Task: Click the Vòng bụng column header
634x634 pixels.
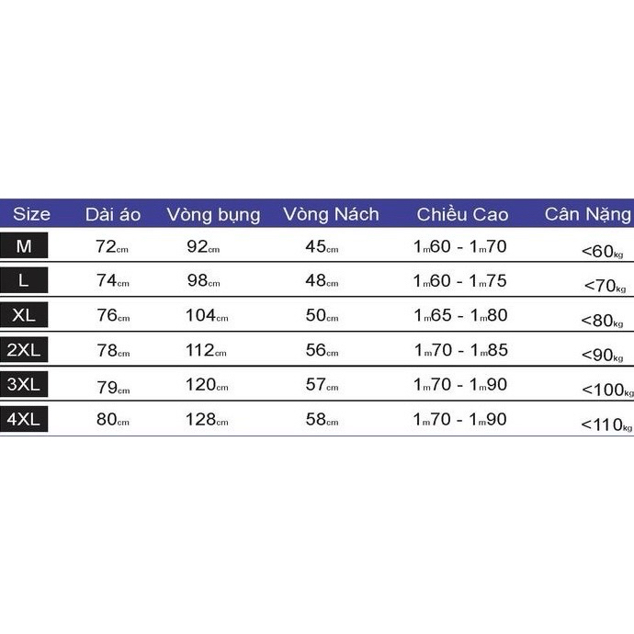Action: [x=213, y=215]
